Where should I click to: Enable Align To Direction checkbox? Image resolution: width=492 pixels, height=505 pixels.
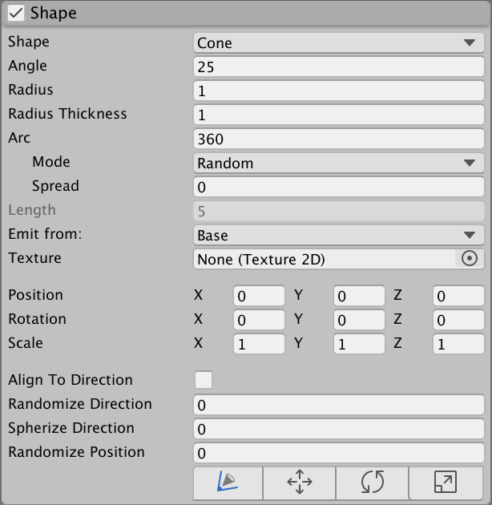204,380
